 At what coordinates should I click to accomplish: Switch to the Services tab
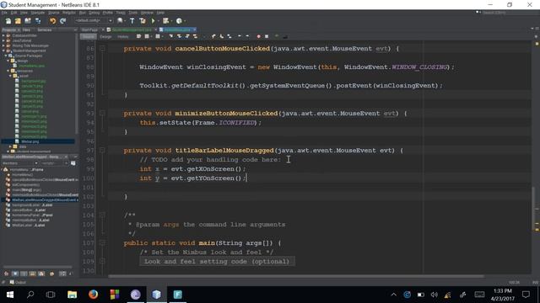(45, 30)
